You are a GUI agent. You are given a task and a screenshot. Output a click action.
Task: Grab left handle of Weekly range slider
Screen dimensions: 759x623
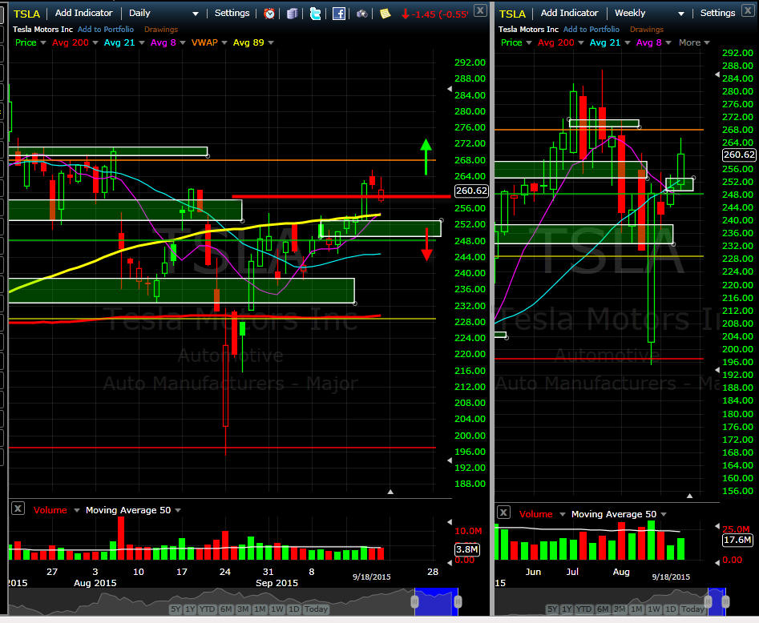pyautogui.click(x=708, y=601)
